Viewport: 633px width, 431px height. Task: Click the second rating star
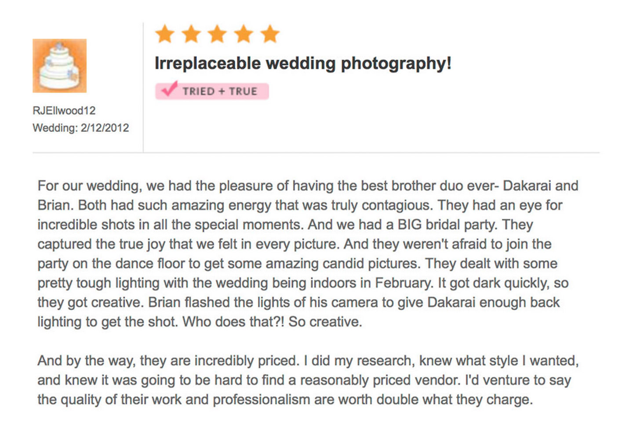click(191, 34)
